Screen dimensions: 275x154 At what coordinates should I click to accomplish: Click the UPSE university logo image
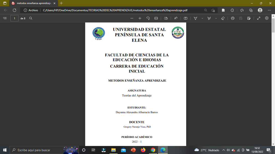99,34
